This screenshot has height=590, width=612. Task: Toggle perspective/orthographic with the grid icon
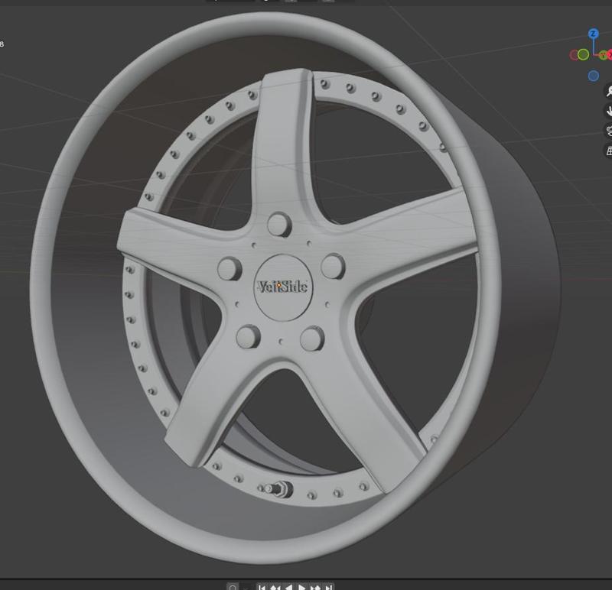(608, 147)
